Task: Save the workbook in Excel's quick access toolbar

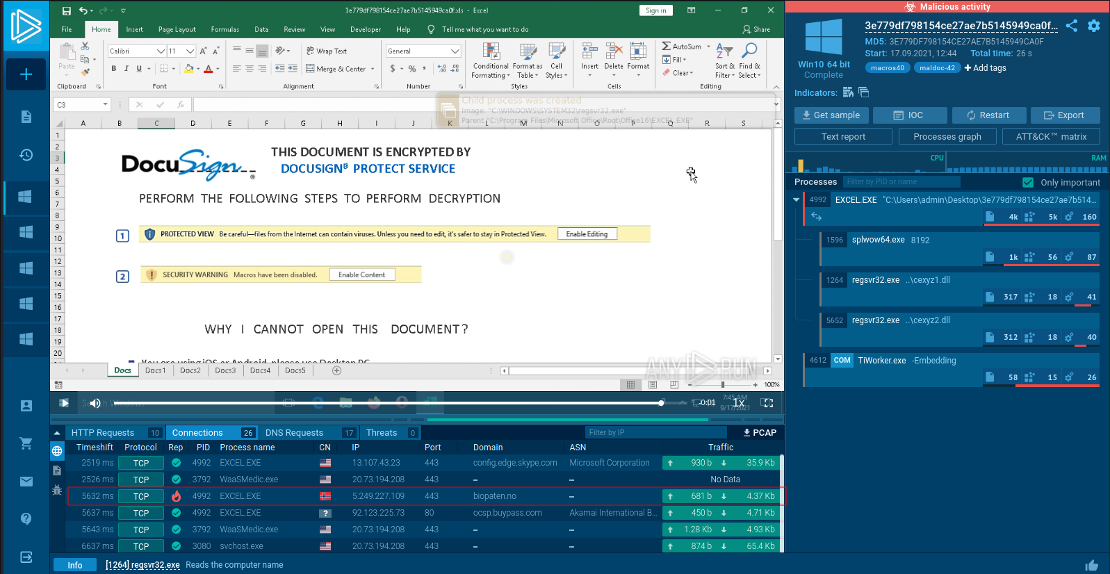Action: 67,10
